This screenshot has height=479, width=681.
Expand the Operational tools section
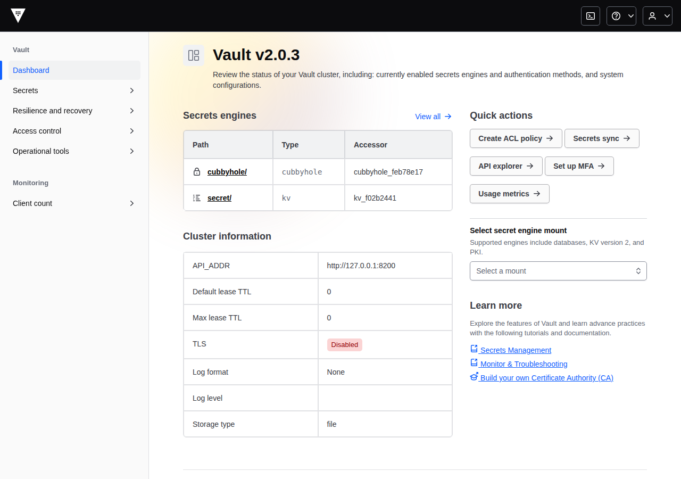[x=74, y=151]
